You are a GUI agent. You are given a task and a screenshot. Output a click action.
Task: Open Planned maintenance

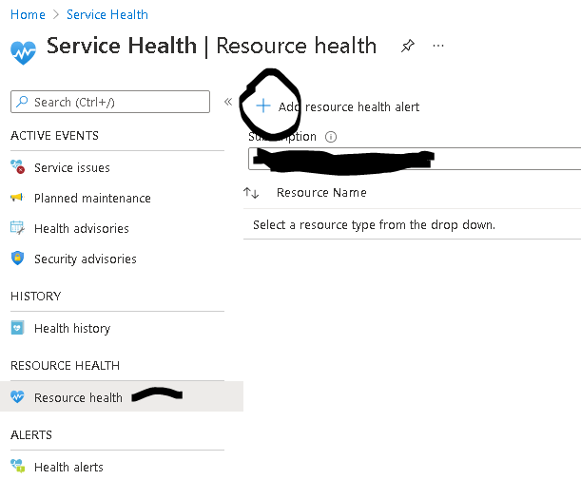click(92, 199)
